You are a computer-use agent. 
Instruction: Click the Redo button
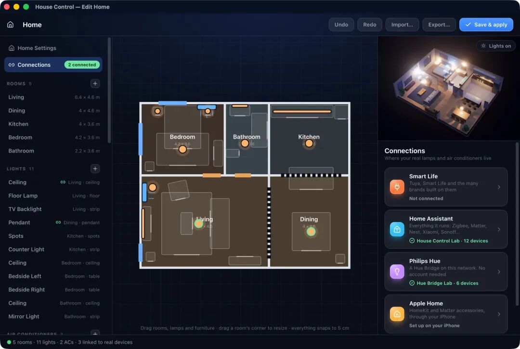click(369, 25)
